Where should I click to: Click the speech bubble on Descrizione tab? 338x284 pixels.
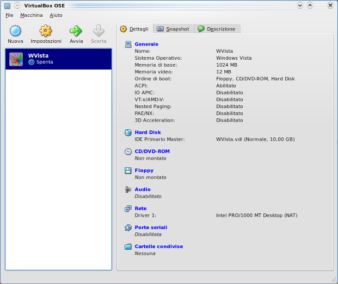(x=201, y=29)
